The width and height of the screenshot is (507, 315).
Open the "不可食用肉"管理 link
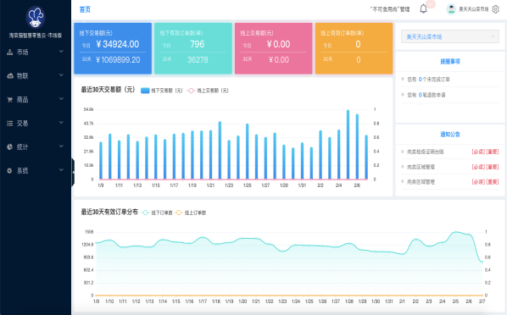[x=390, y=9]
